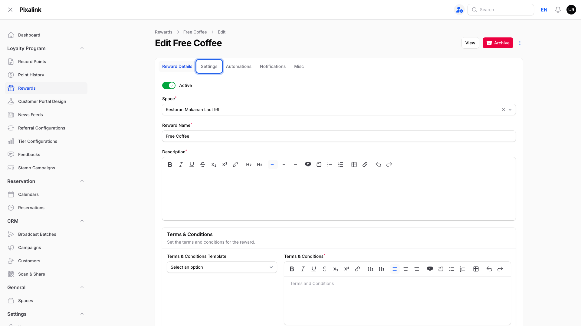
Task: Apply strikethrough in Description editor toolbar
Action: click(x=203, y=165)
